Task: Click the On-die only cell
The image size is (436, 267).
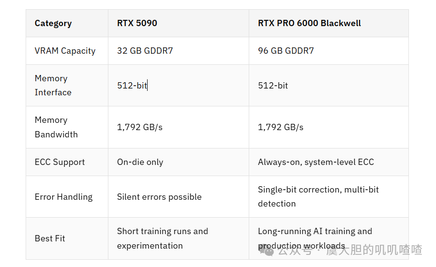Action: coord(179,162)
